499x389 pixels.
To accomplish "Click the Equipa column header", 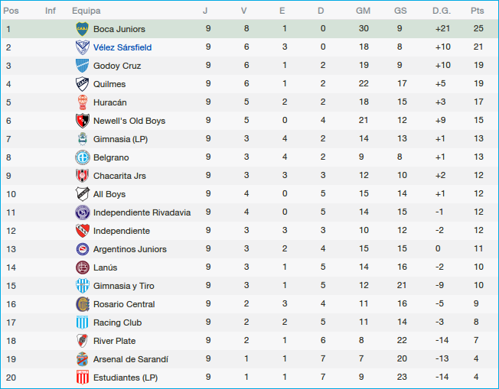I will 86,11.
